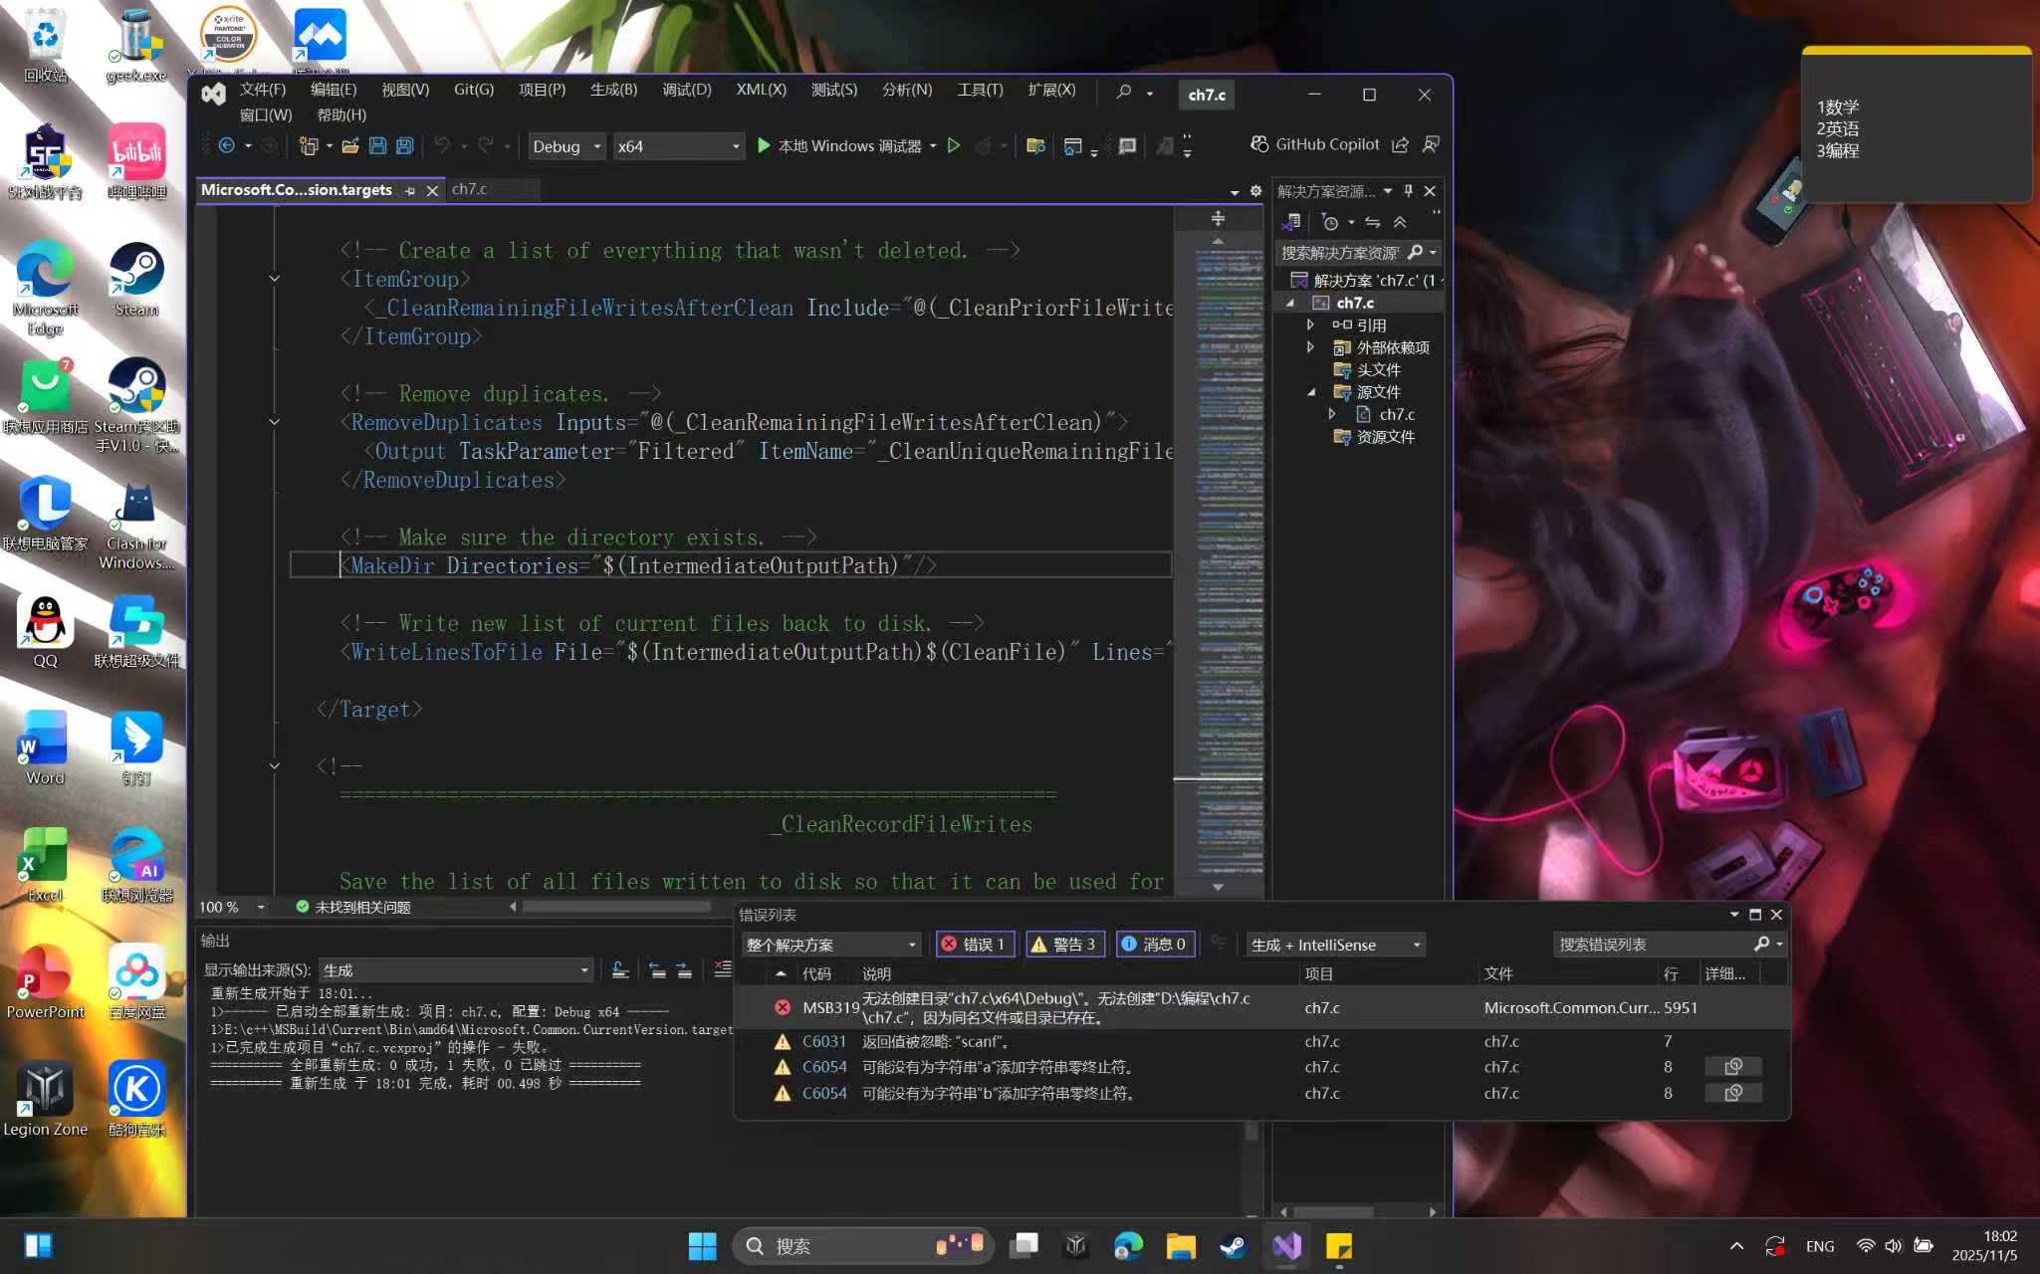Toggle the 警告 3 filter
2040x1274 pixels.
click(1064, 945)
